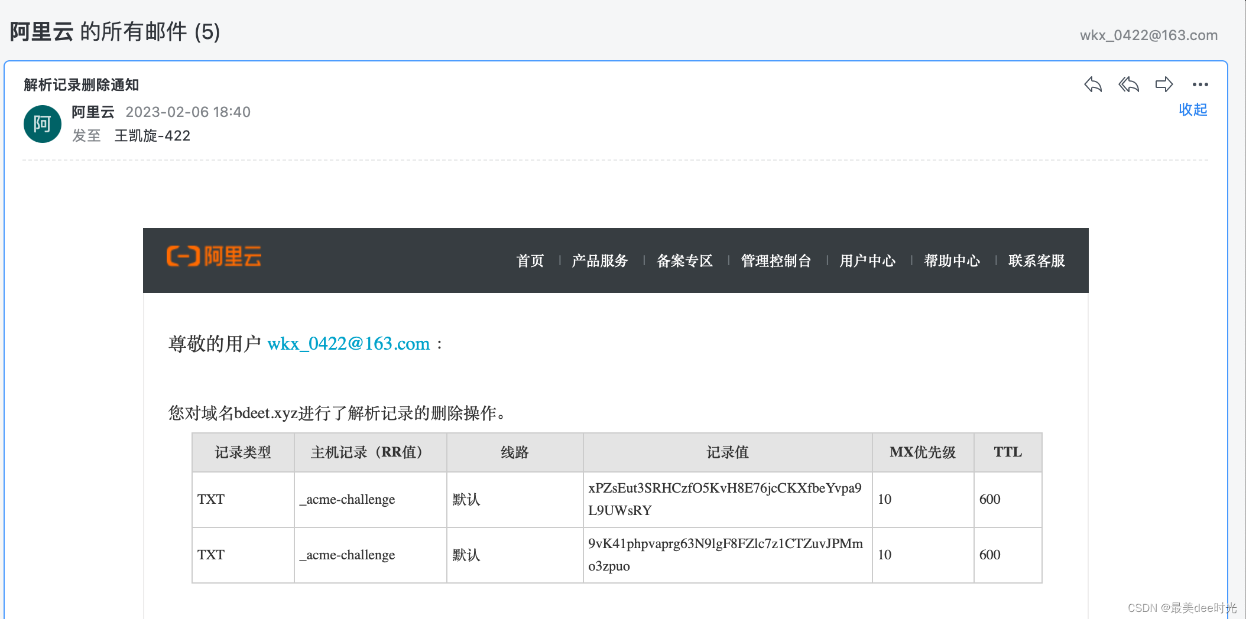Click _acme-challenge in the second row

(347, 555)
